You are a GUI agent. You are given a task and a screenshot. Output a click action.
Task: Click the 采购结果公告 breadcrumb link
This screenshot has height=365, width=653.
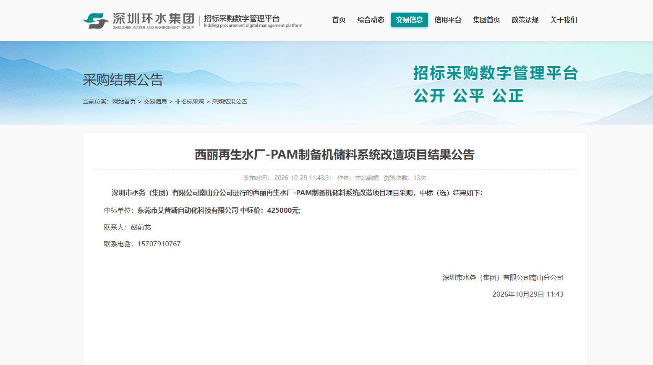point(230,102)
